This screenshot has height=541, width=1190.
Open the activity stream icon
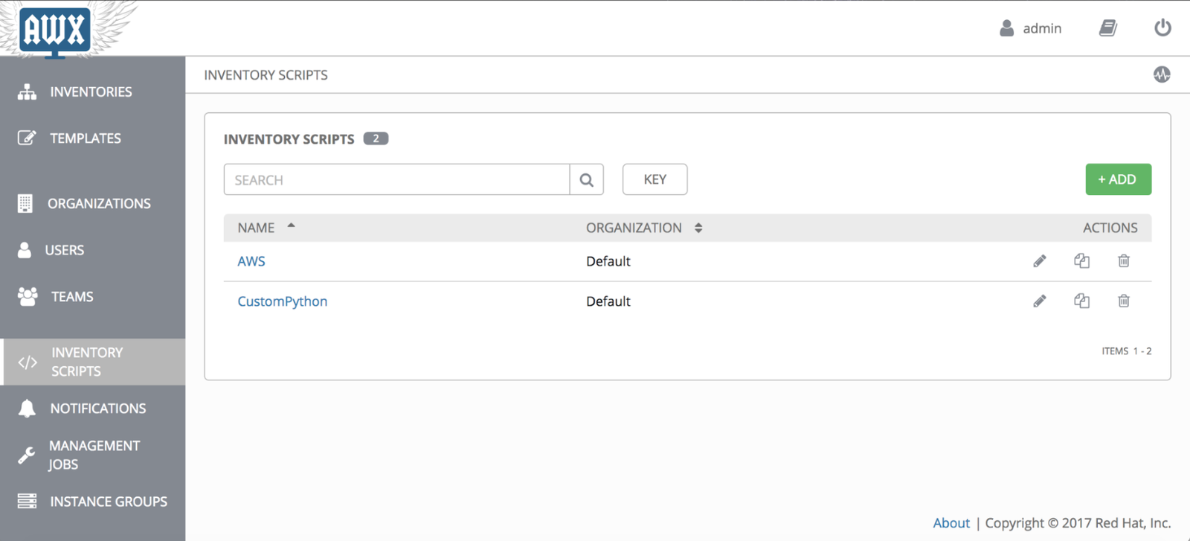(x=1162, y=74)
